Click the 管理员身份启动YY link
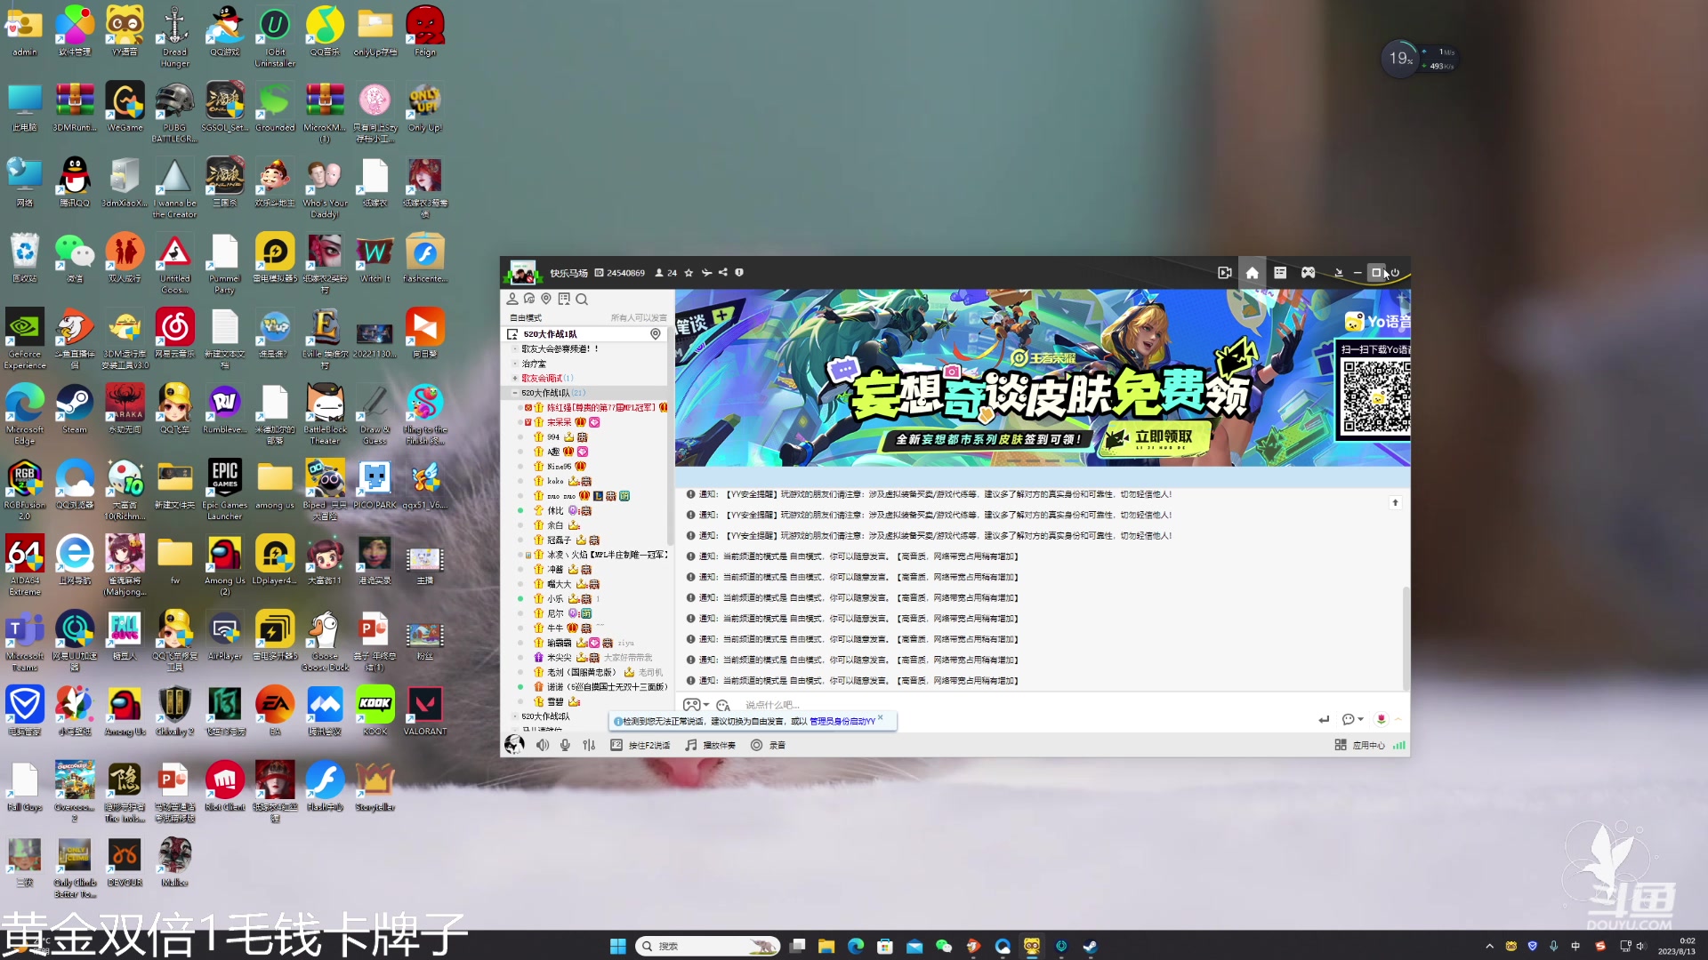Image resolution: width=1708 pixels, height=960 pixels. pyautogui.click(x=842, y=721)
